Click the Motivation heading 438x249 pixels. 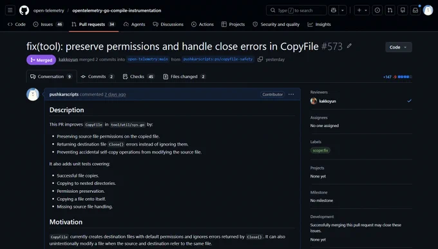[66, 222]
